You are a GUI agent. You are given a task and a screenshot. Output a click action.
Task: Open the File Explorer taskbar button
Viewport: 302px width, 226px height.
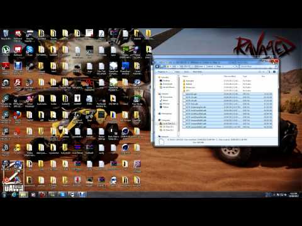pos(23,195)
